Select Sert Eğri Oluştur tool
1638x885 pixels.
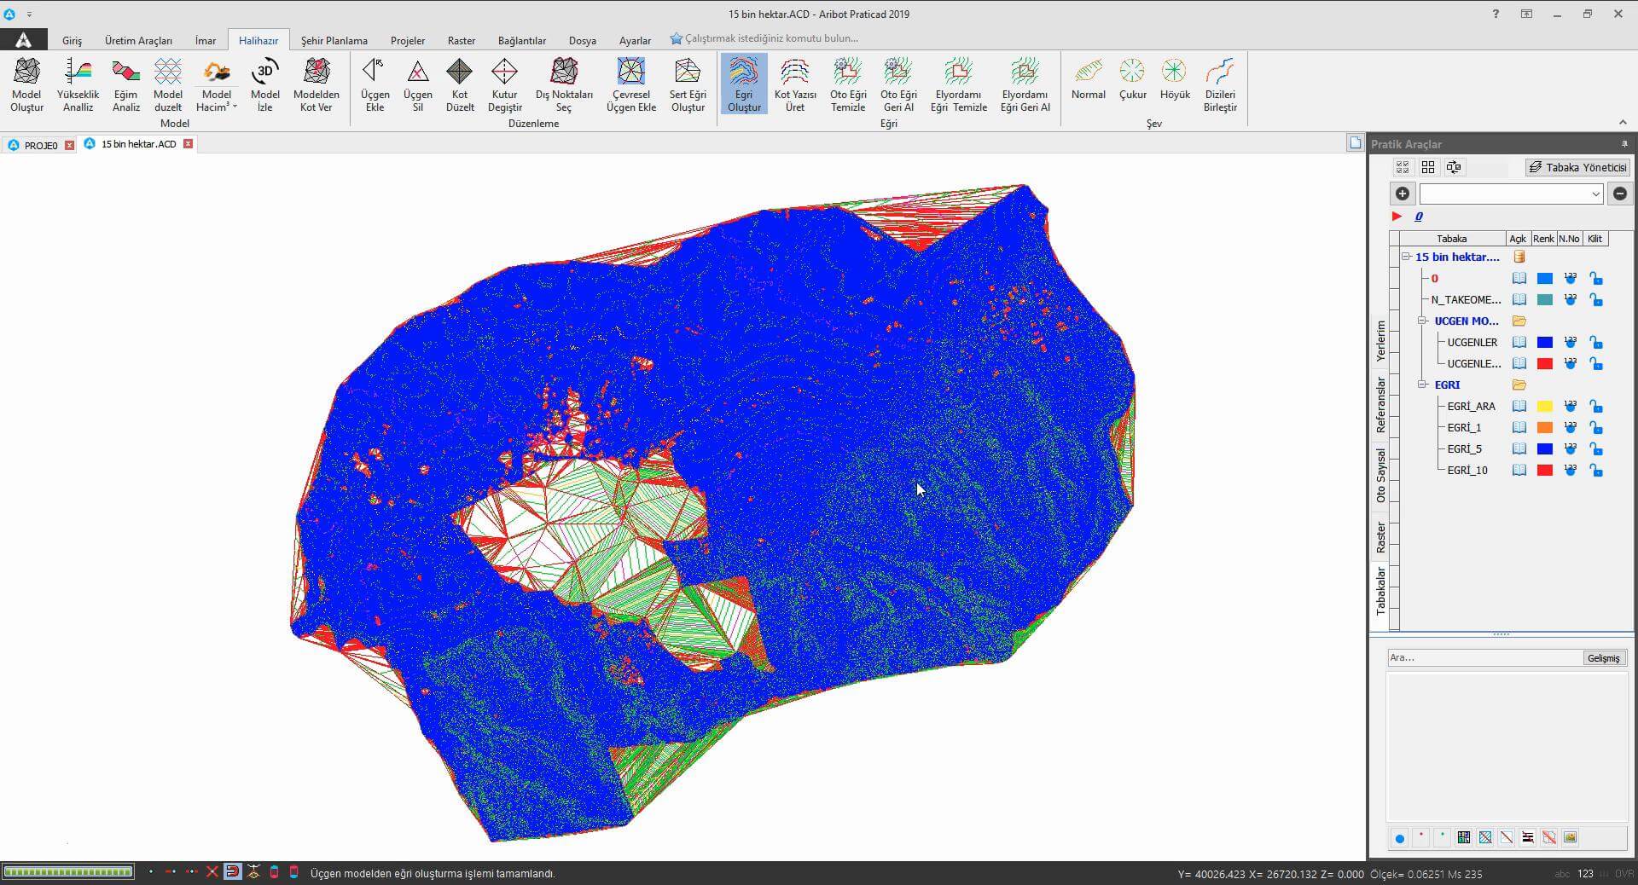point(688,84)
